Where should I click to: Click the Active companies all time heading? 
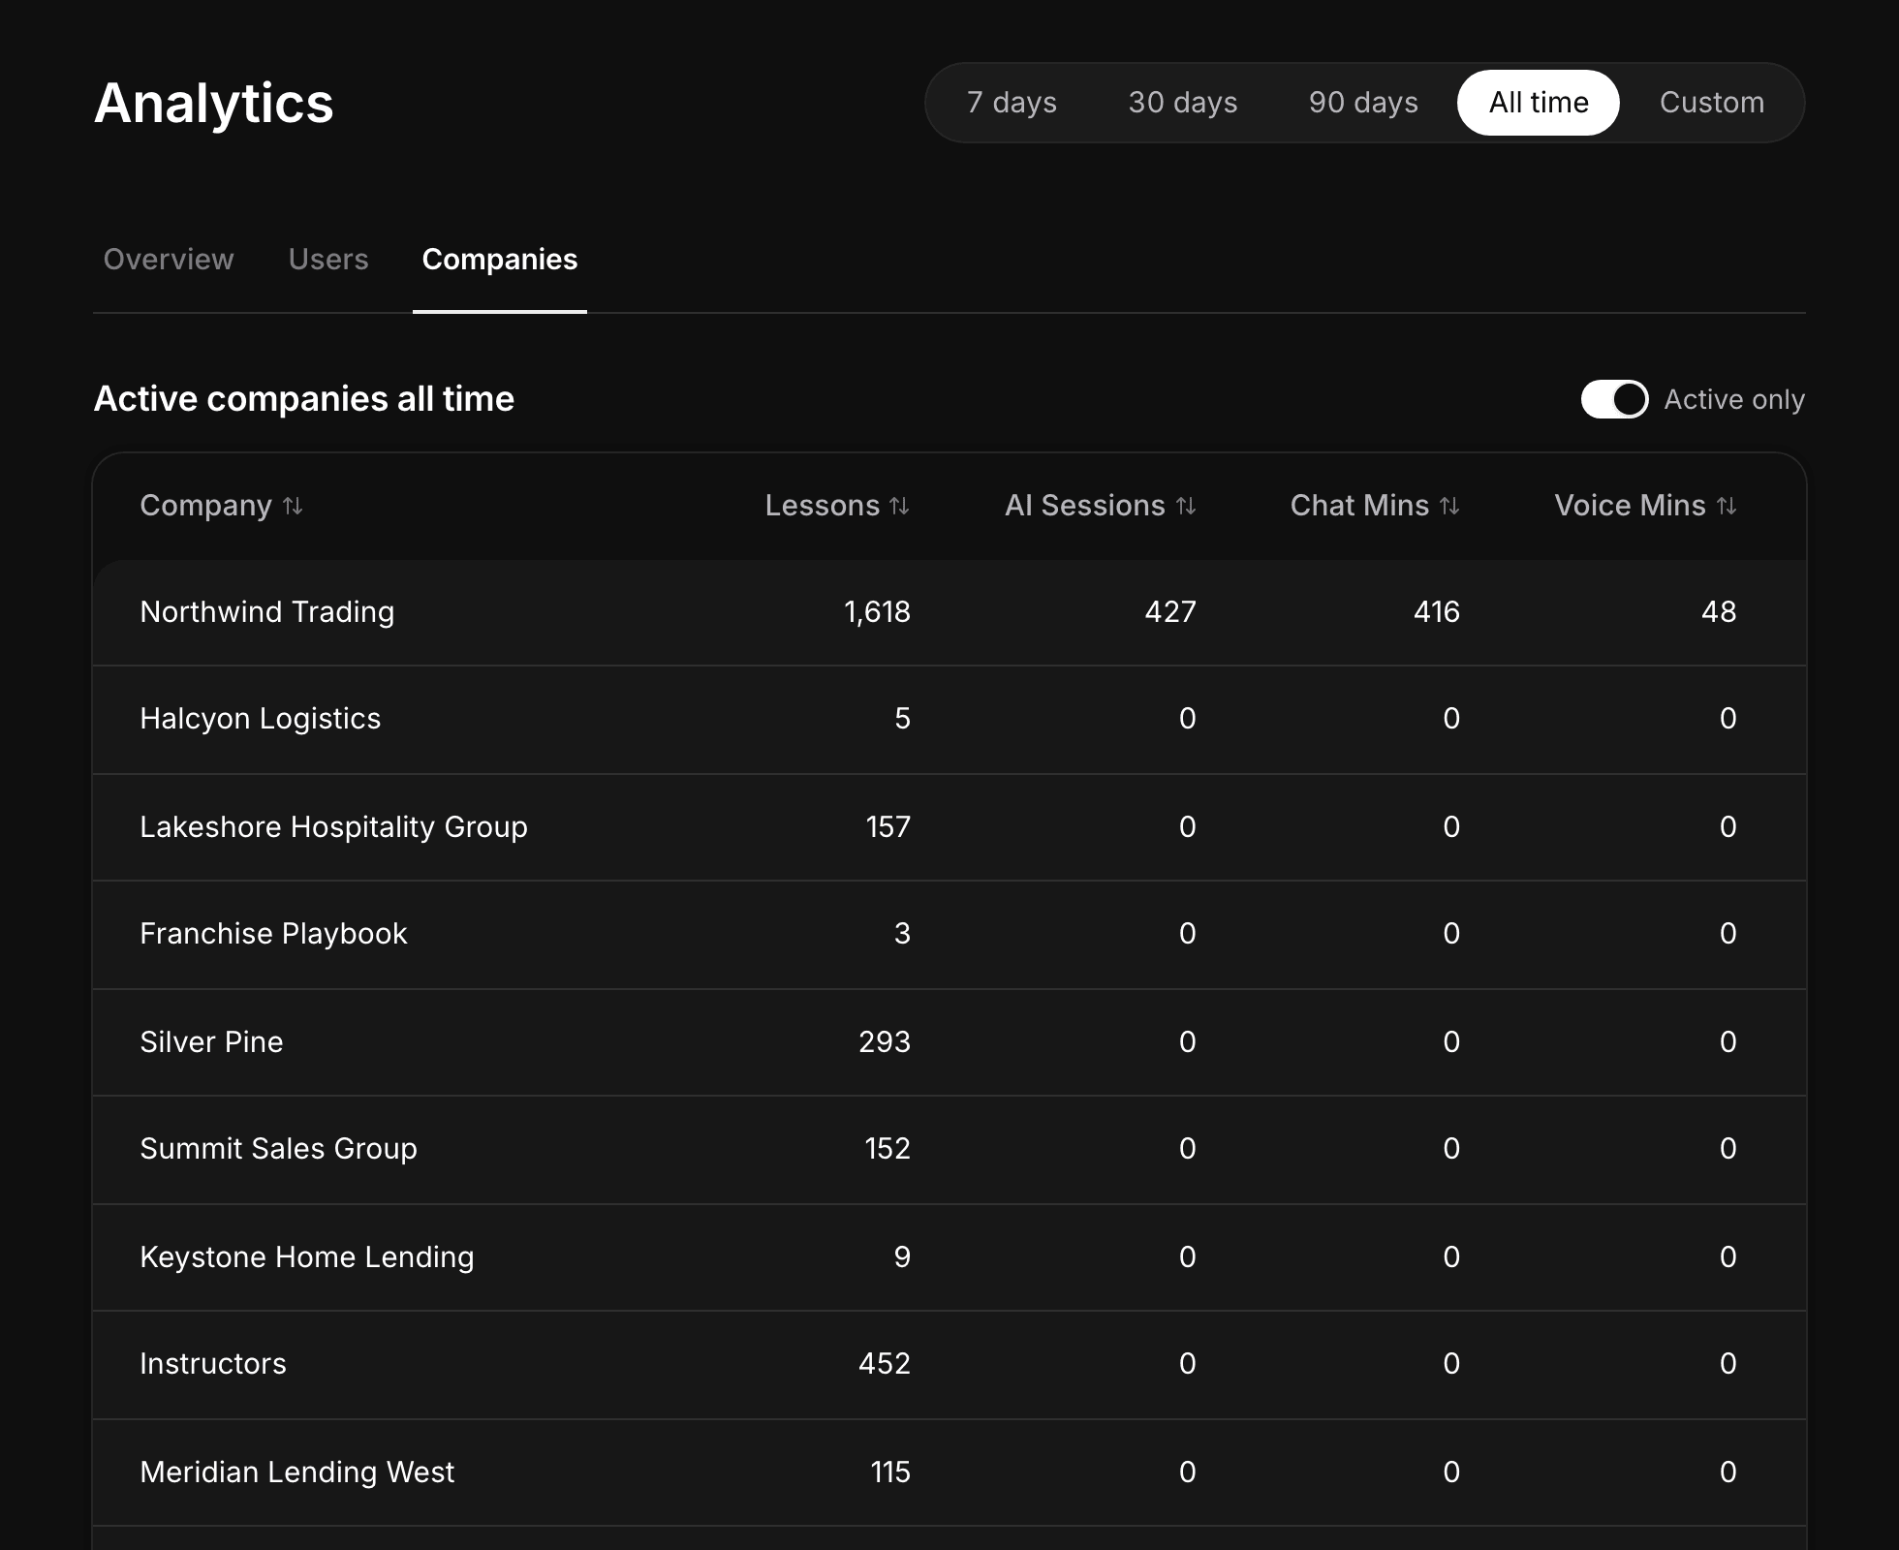tap(304, 399)
